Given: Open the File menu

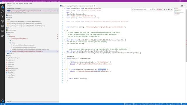Looking at the screenshot, I should (x=1, y=3).
